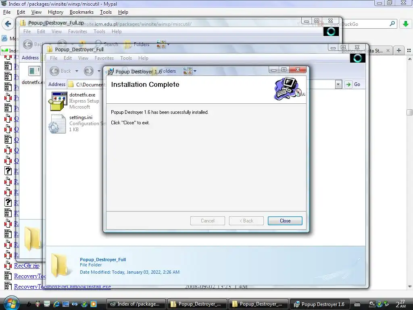Open the RecGlr.zip link
413x310 pixels.
[x=27, y=266]
